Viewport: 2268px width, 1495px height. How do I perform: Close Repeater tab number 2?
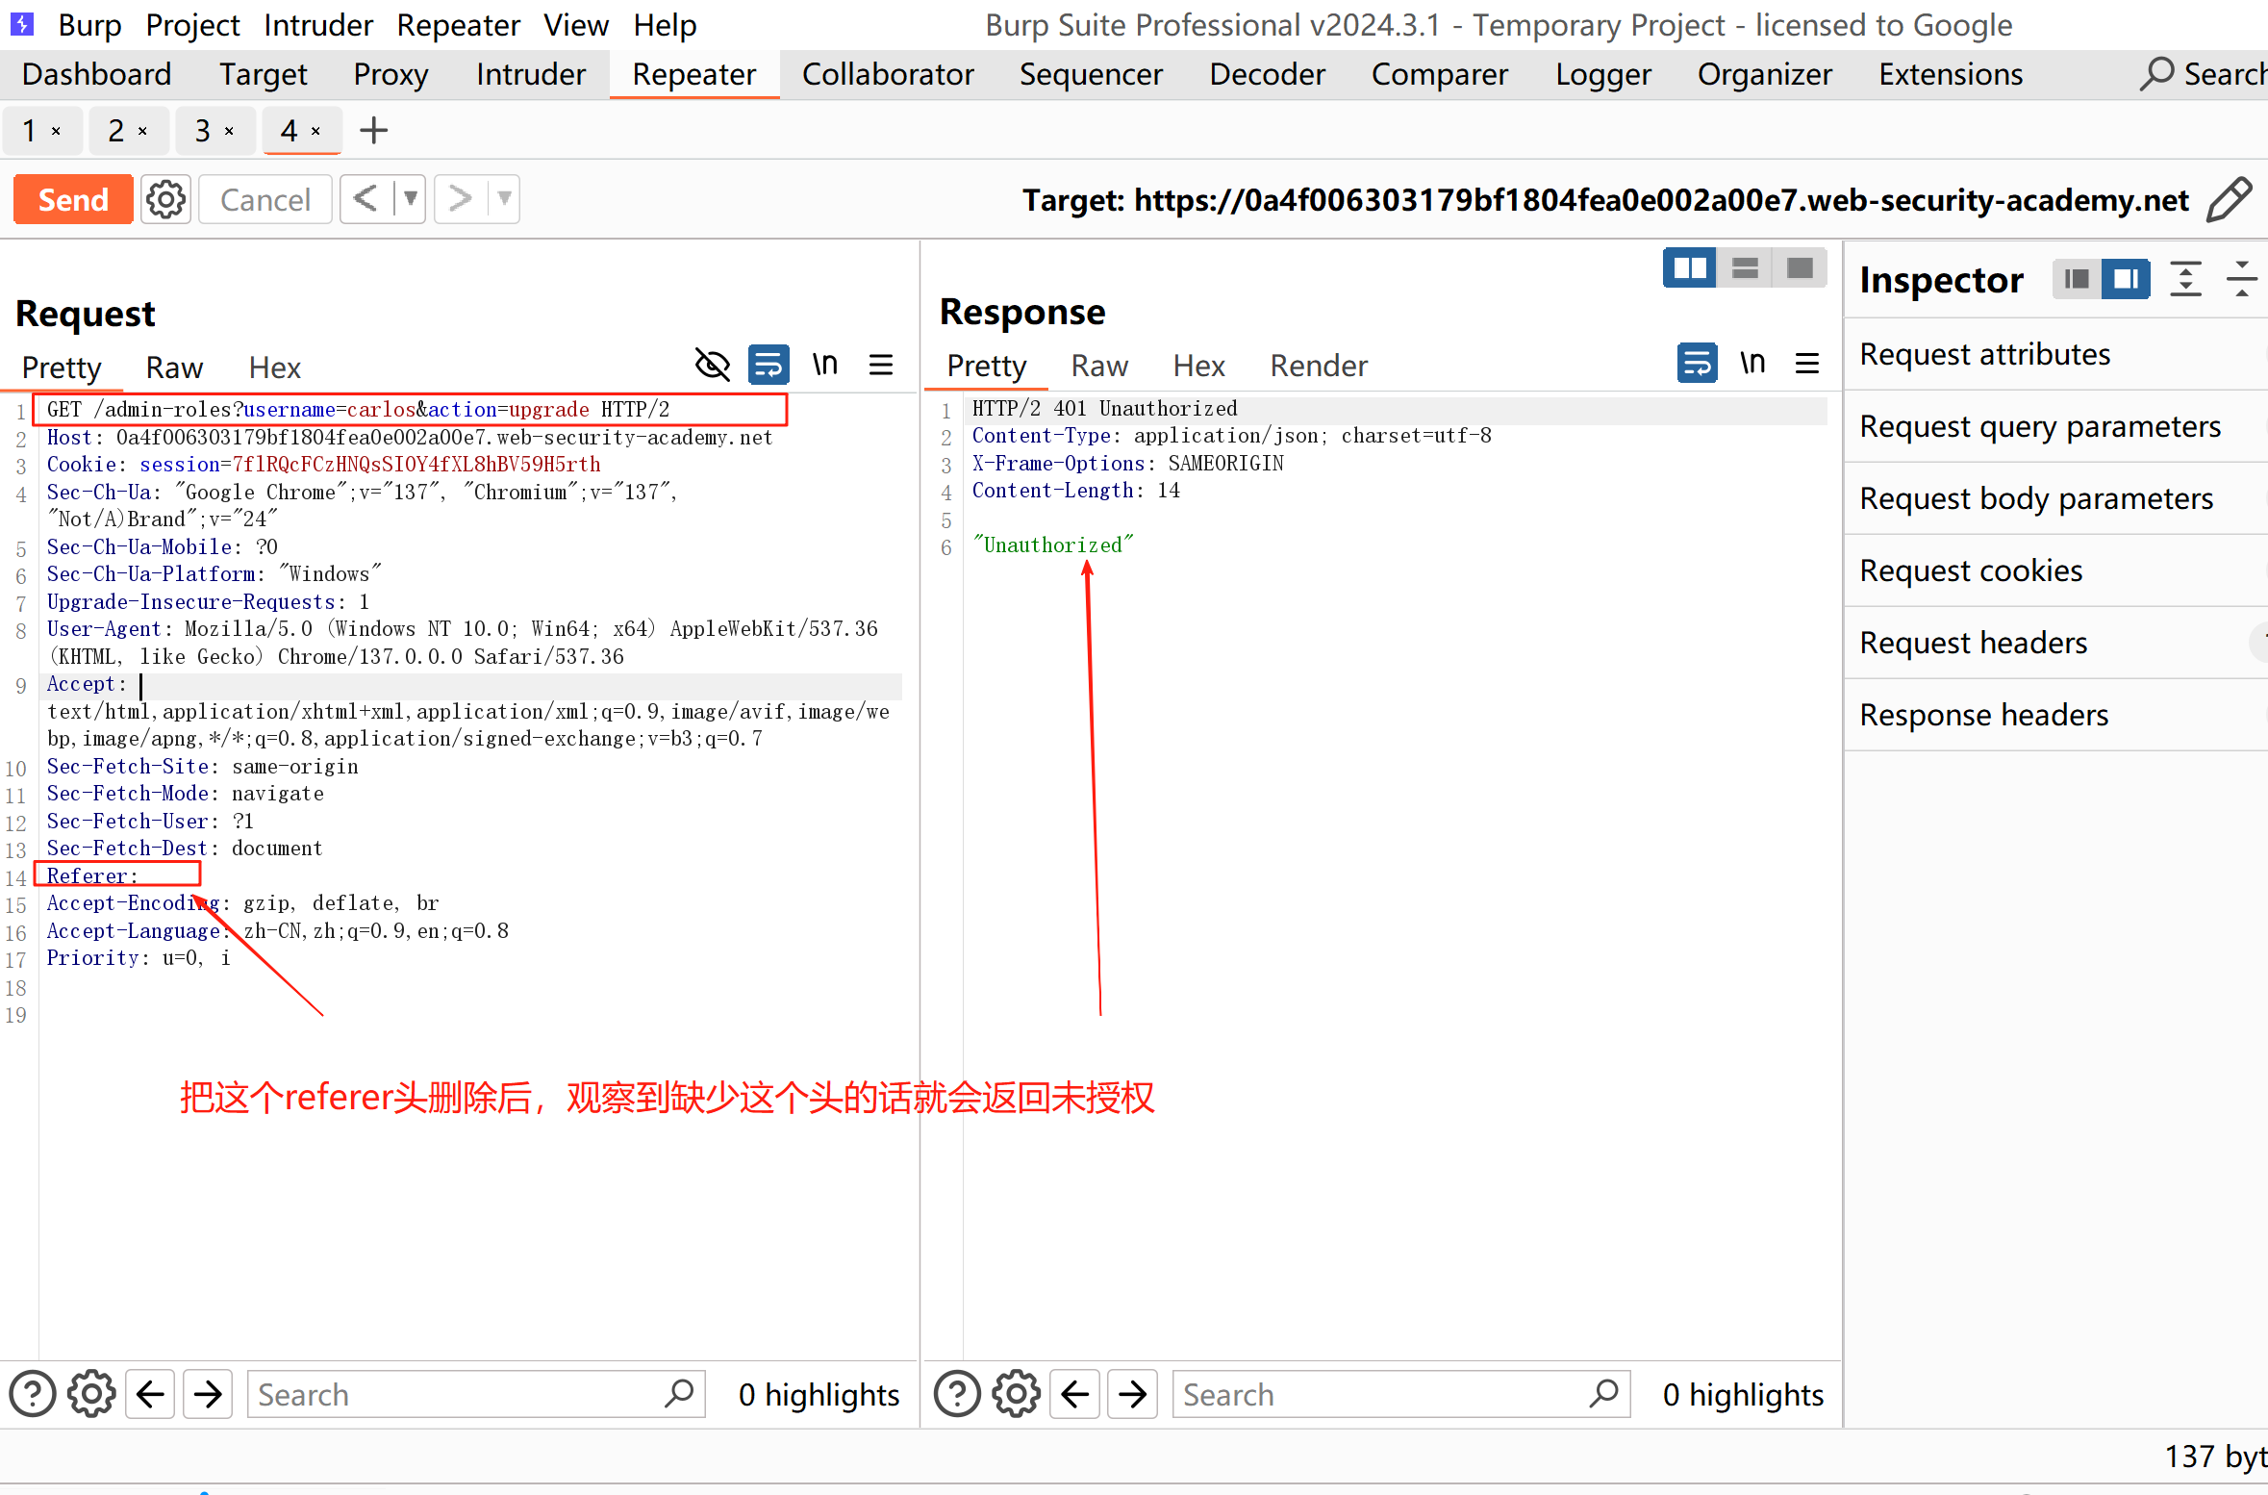tap(142, 131)
